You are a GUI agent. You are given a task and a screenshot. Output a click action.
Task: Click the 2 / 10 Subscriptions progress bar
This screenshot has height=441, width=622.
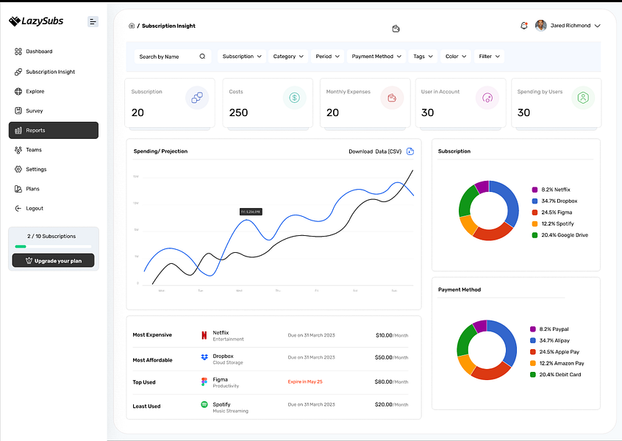[53, 246]
